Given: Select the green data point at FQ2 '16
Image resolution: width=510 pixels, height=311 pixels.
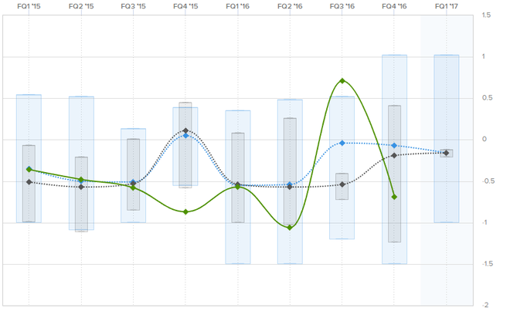Looking at the screenshot, I should click(290, 228).
